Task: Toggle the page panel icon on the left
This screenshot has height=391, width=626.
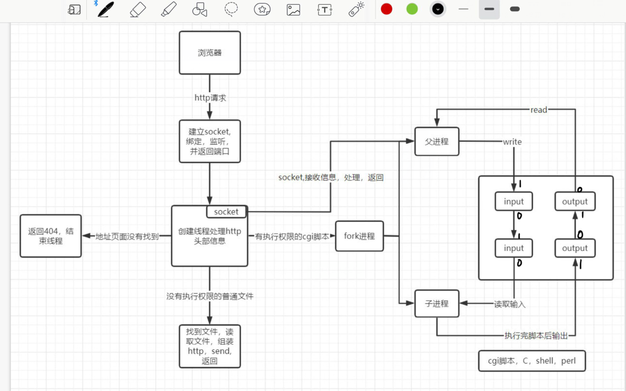Action: [74, 10]
